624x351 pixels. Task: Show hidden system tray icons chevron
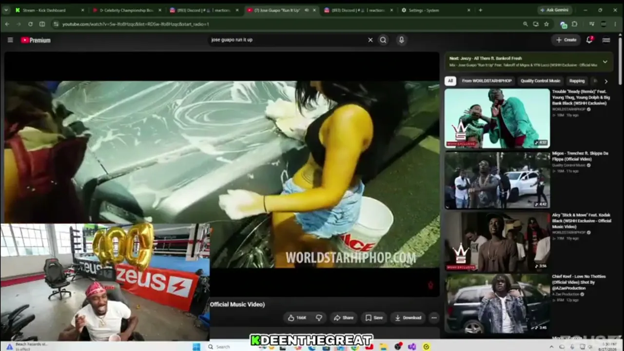551,347
